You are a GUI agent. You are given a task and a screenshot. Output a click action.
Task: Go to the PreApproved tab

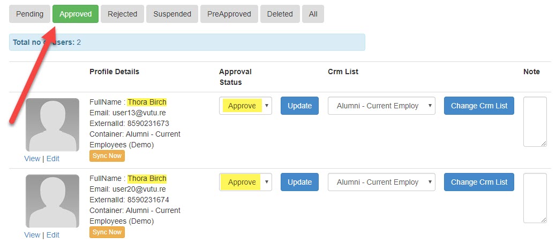click(x=229, y=14)
